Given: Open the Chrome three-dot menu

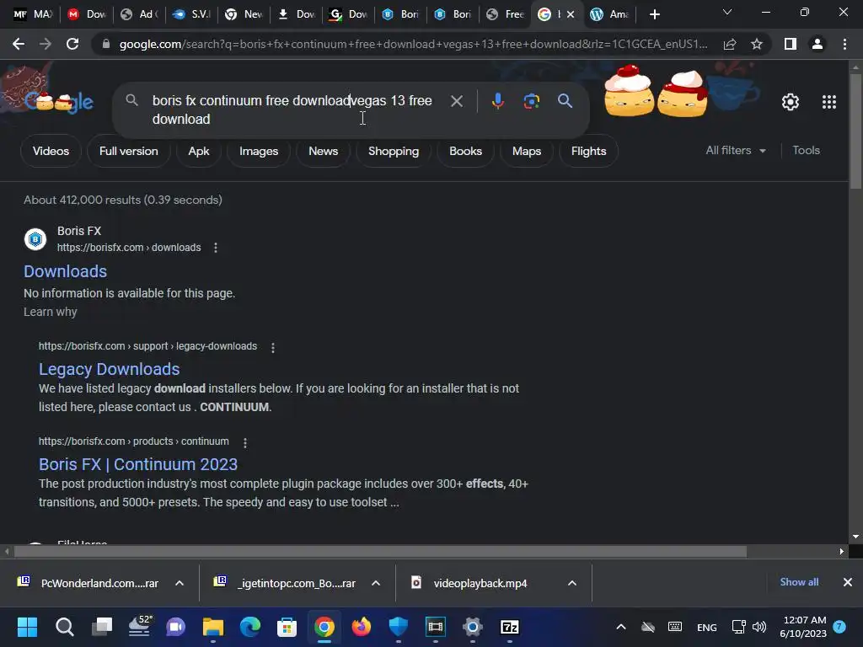Looking at the screenshot, I should (844, 44).
